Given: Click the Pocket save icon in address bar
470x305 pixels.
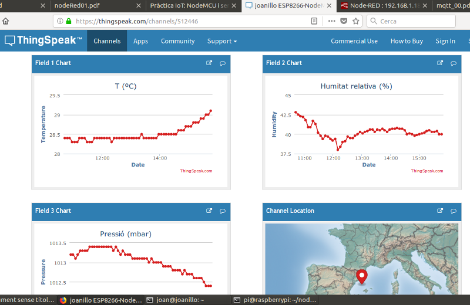Looking at the screenshot, I should point(344,21).
